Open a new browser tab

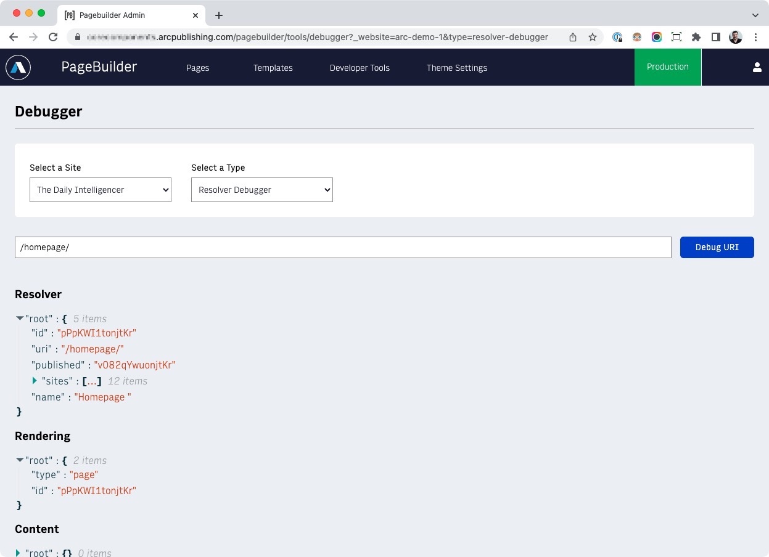[219, 15]
